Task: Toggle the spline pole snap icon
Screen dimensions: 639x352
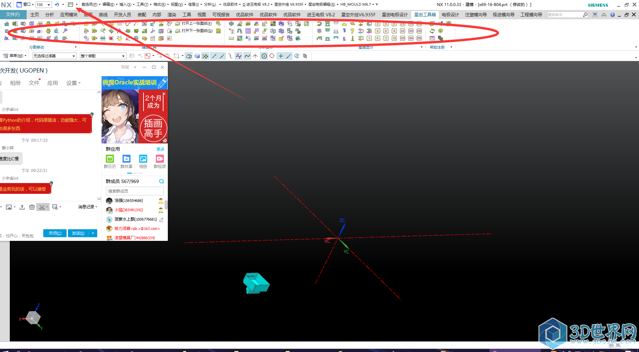Action: pyautogui.click(x=239, y=56)
